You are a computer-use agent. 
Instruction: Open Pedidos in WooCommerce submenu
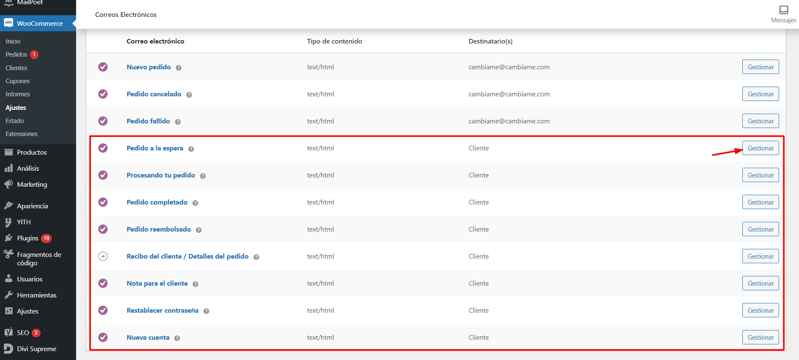point(16,54)
